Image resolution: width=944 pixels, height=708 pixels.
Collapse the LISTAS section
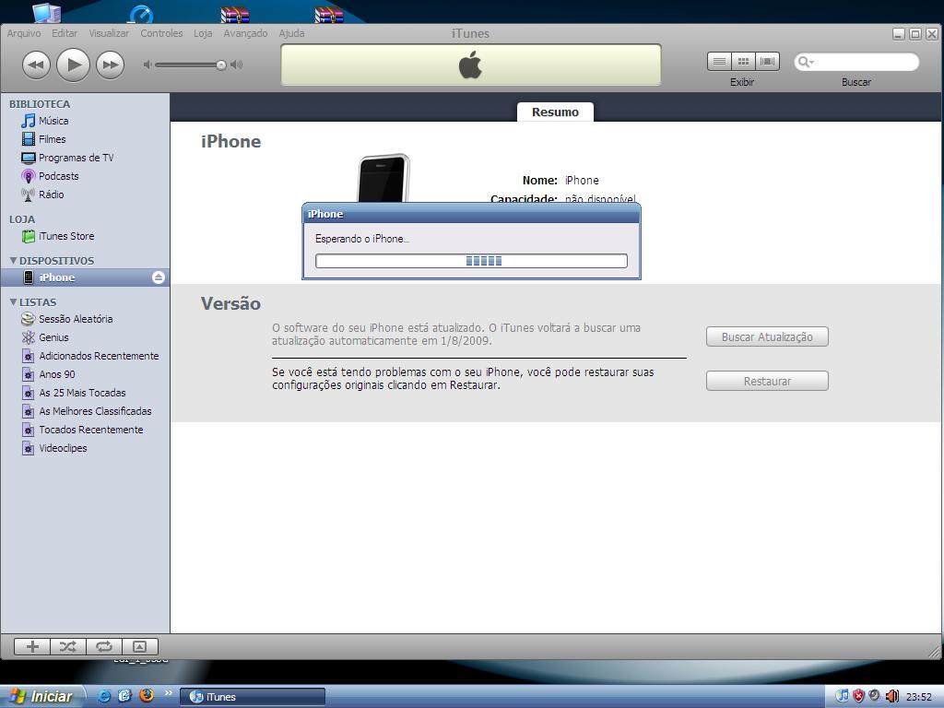point(13,302)
